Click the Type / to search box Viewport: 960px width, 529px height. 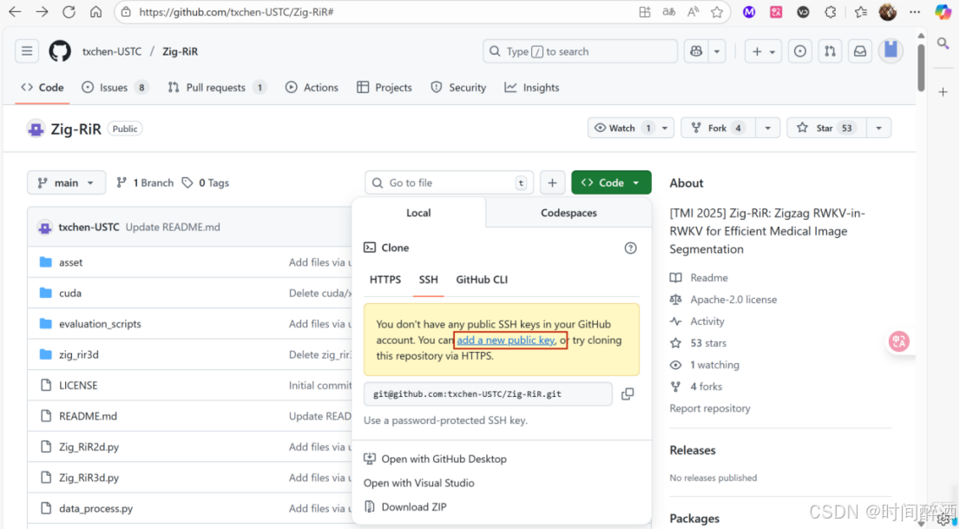(581, 51)
